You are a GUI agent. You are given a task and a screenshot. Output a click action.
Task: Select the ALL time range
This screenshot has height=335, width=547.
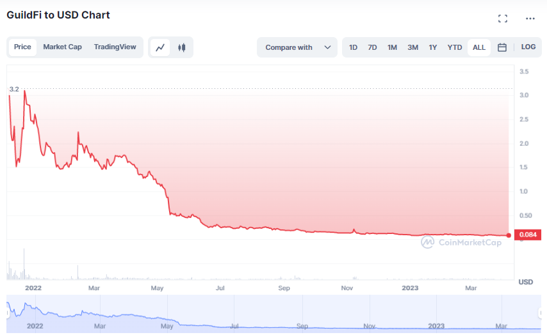tap(478, 47)
